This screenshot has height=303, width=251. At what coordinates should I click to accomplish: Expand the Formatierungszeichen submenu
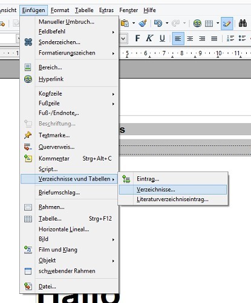(70, 53)
